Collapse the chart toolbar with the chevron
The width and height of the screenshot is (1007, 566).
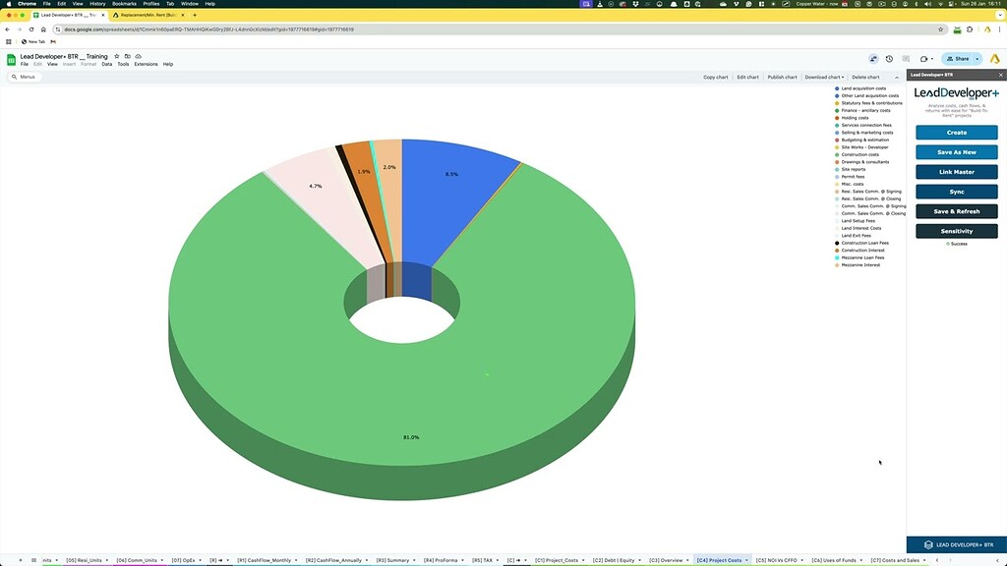pyautogui.click(x=897, y=77)
